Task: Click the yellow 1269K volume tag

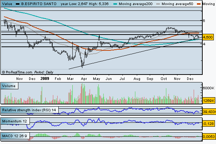Action: click(x=208, y=100)
